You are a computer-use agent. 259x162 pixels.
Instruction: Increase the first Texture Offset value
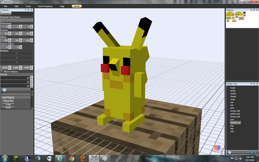point(10,46)
